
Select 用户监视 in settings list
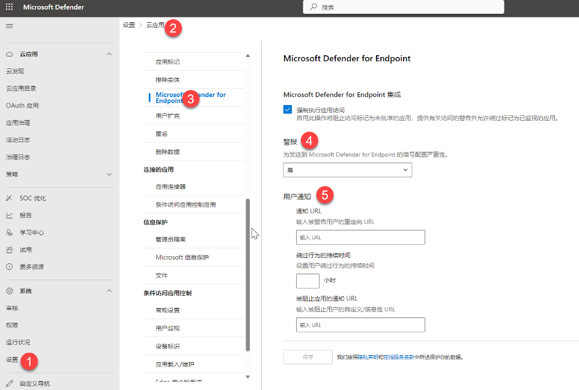[168, 328]
